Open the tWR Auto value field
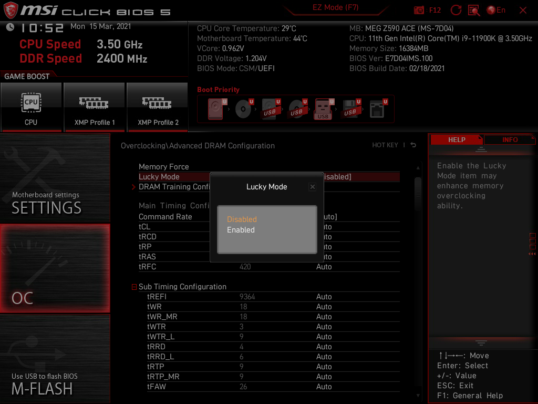Image resolution: width=538 pixels, height=404 pixels. coord(324,307)
